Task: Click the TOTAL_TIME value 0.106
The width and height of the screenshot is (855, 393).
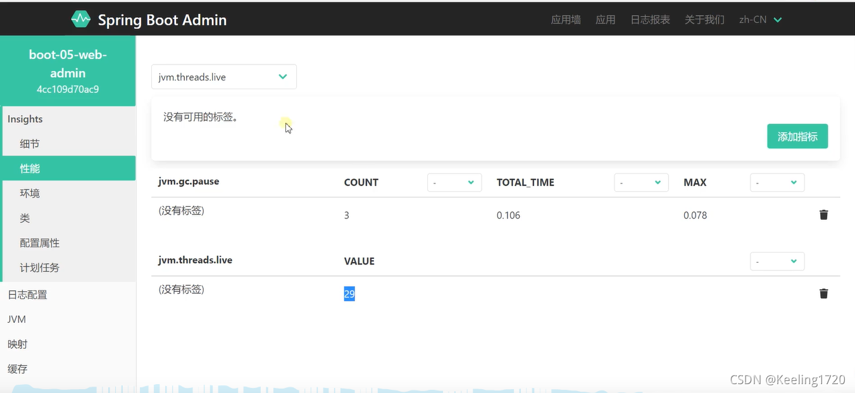Action: pyautogui.click(x=508, y=215)
